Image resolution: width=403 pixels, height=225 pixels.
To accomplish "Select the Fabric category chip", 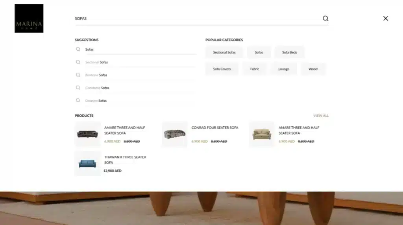I will point(255,69).
